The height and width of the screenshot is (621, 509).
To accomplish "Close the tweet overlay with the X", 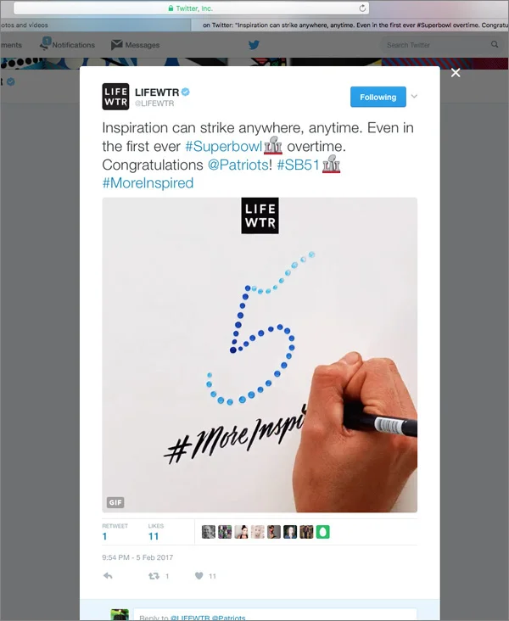I will click(456, 73).
